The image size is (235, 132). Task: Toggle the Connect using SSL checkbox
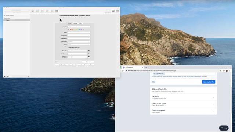pyautogui.click(x=68, y=47)
